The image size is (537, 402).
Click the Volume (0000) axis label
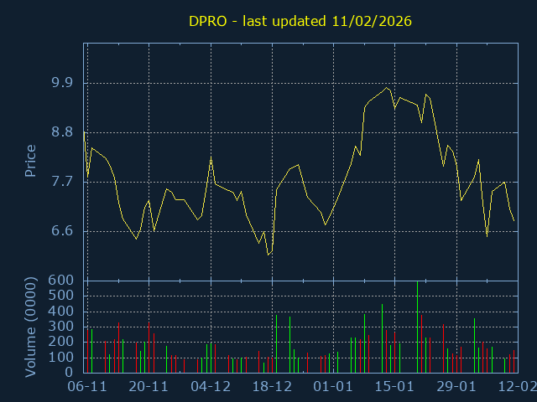click(x=30, y=327)
